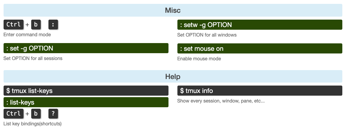Image resolution: width=345 pixels, height=131 pixels.
Task: Click the colon keycap
Action: pyautogui.click(x=53, y=25)
